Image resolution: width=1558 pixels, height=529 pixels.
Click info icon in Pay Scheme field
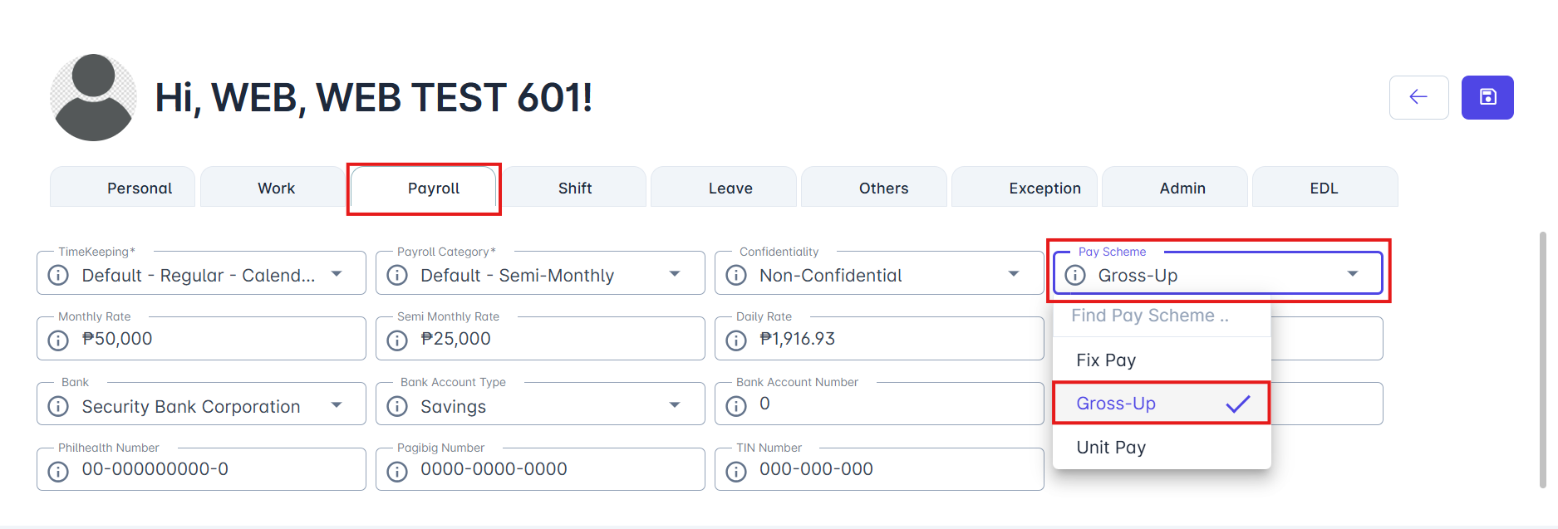(x=1075, y=275)
